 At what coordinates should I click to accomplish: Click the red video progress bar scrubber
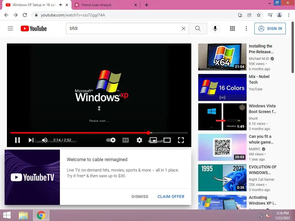148,133
